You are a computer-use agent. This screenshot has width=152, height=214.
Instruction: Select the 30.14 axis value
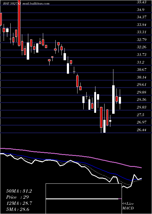(x=142, y=78)
